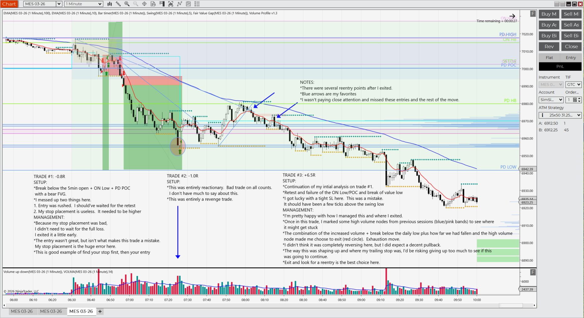Increase order quantity with stepper arrow
The image size is (584, 318).
(580, 98)
